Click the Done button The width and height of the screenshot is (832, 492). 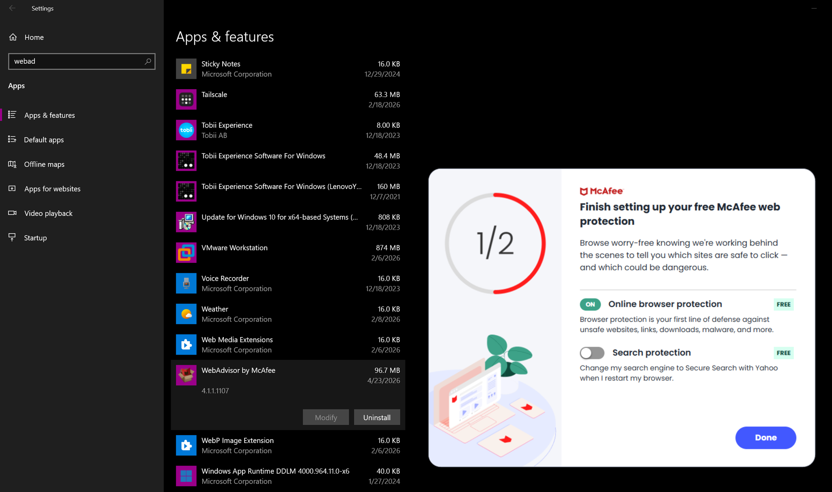(x=765, y=438)
